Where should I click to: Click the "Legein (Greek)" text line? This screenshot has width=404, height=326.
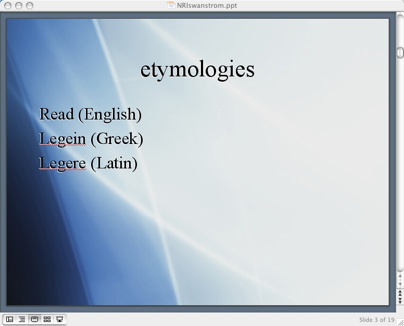[91, 139]
